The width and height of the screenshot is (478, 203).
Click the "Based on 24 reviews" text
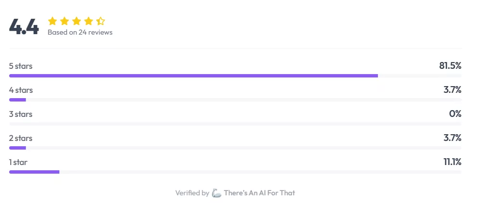click(x=80, y=32)
